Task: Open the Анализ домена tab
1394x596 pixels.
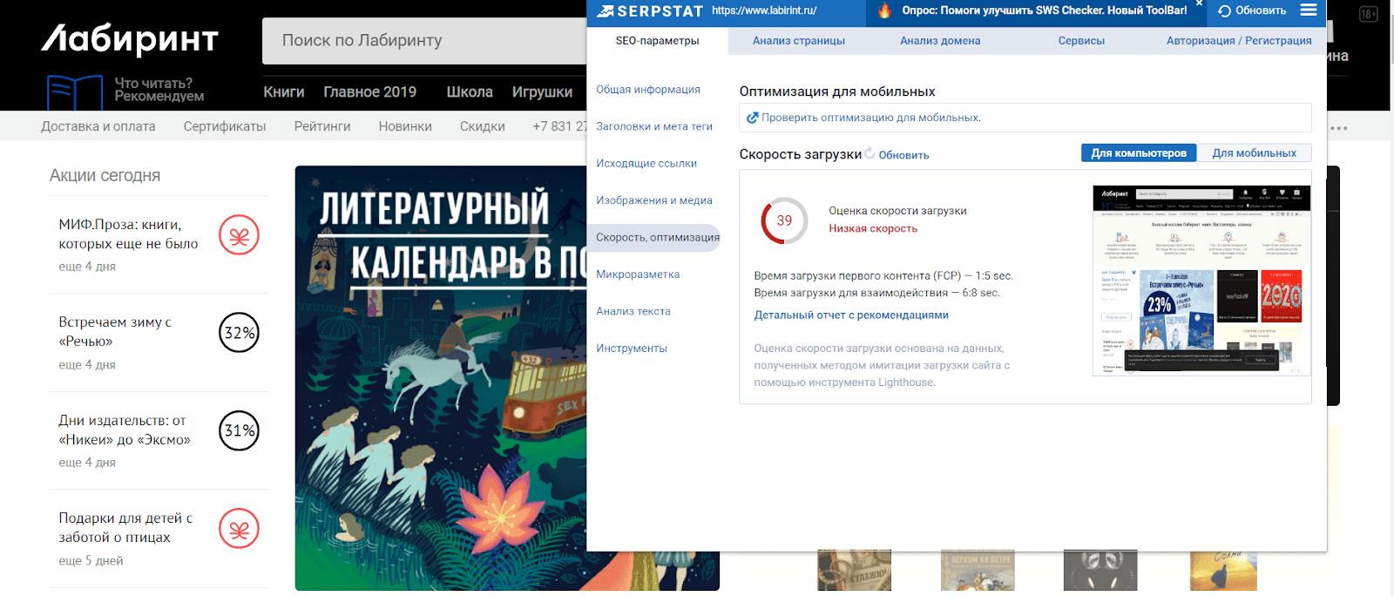Action: pyautogui.click(x=940, y=40)
